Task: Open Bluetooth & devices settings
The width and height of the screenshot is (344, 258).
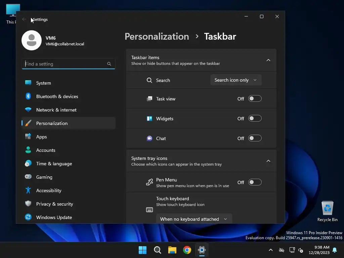Action: [x=69, y=96]
